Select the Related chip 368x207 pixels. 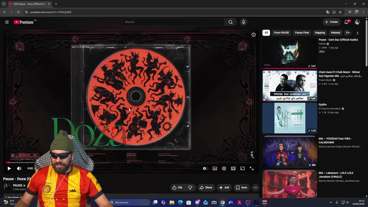(336, 33)
